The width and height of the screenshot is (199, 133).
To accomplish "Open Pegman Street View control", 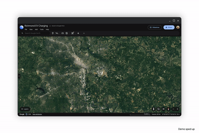I will click(154, 109).
